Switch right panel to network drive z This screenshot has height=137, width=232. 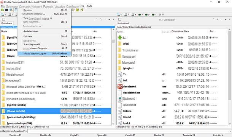(x=154, y=14)
